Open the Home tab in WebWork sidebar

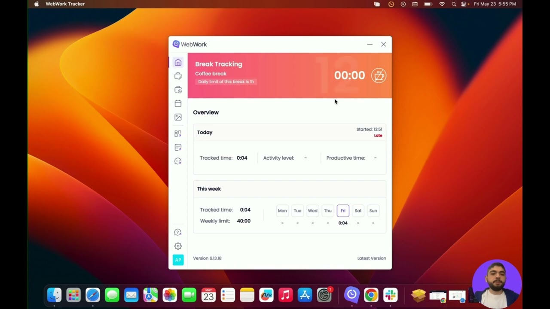point(178,63)
